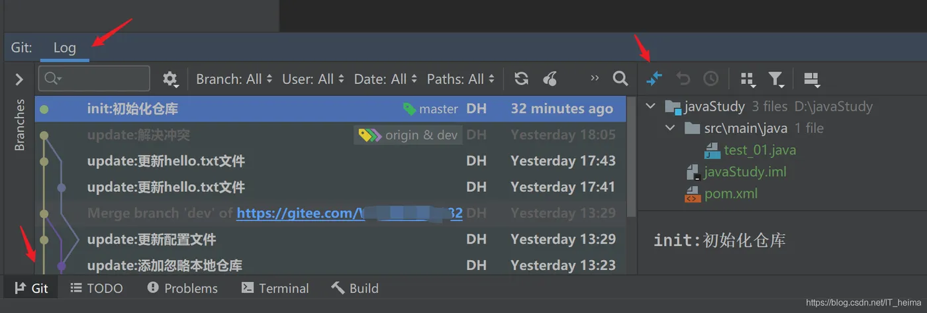The image size is (927, 313).
Task: Open the log settings gear
Action: point(170,79)
